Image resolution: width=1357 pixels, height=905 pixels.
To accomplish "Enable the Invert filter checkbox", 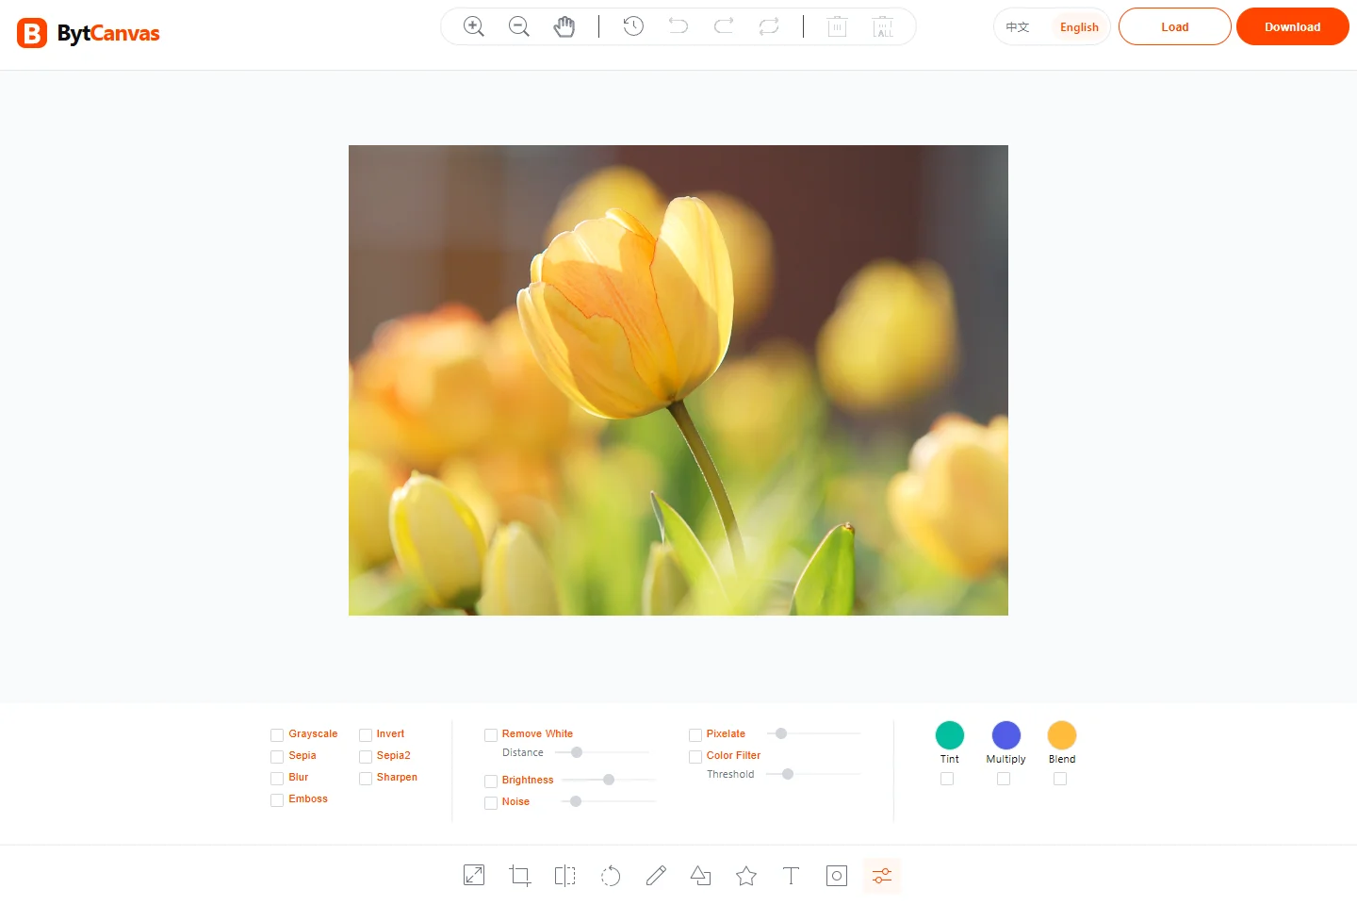I will point(366,735).
